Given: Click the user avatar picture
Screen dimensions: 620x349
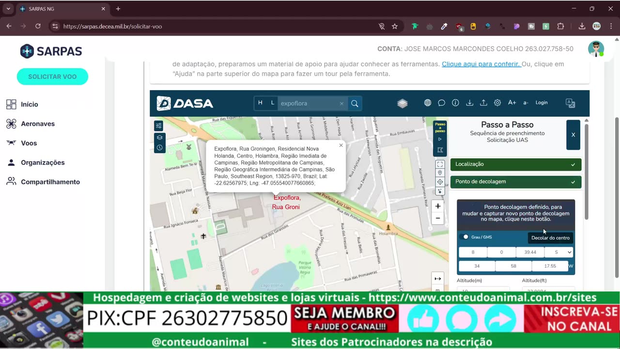Looking at the screenshot, I should tap(596, 48).
